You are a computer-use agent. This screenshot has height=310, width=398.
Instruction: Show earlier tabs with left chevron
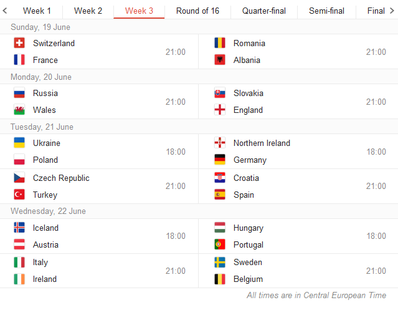[x=4, y=11]
